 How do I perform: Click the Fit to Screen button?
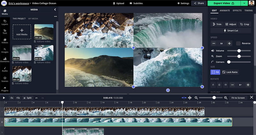(238, 98)
